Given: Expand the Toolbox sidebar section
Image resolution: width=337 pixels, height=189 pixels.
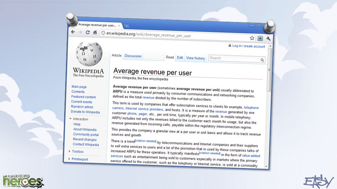Looking at the screenshot, I should (70, 151).
